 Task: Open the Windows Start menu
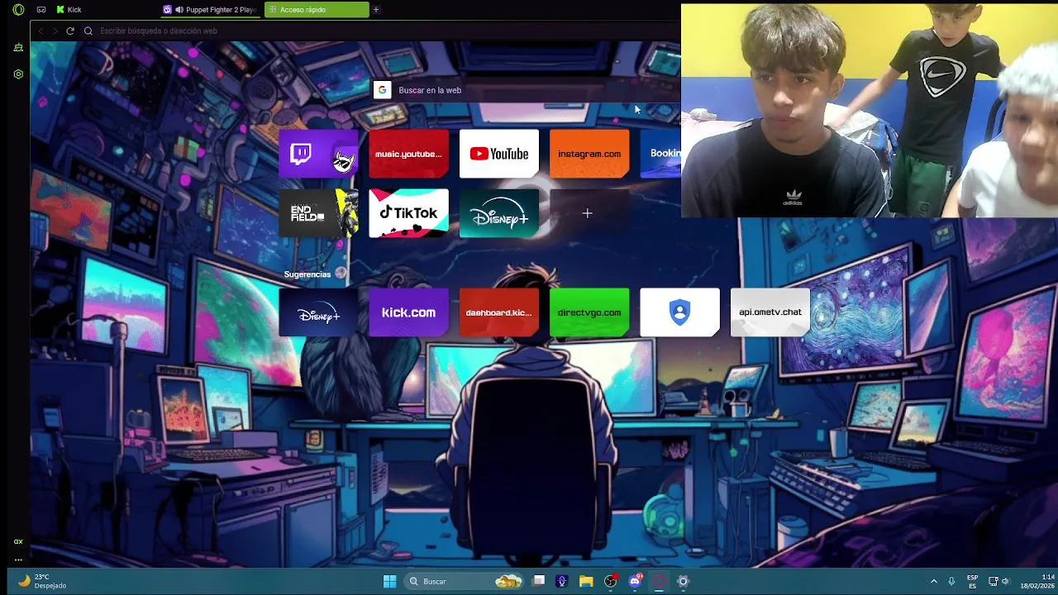point(389,581)
